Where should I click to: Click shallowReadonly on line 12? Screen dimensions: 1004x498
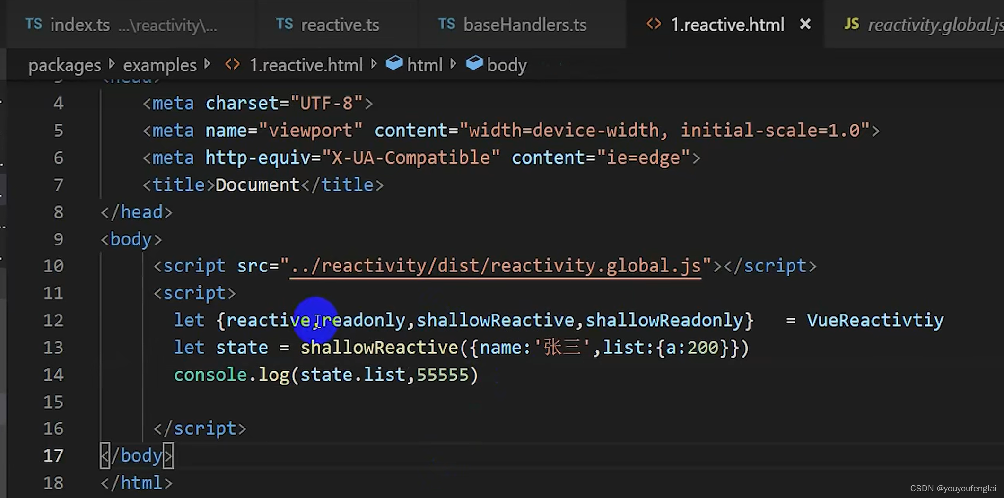pyautogui.click(x=664, y=321)
